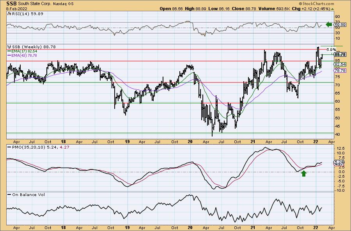351x231 pixels.
Task: Click the 30 tick on RSI axis
Action: point(338,33)
